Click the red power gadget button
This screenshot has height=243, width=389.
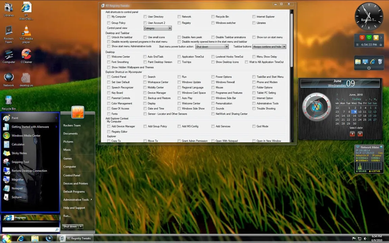pyautogui.click(x=362, y=38)
